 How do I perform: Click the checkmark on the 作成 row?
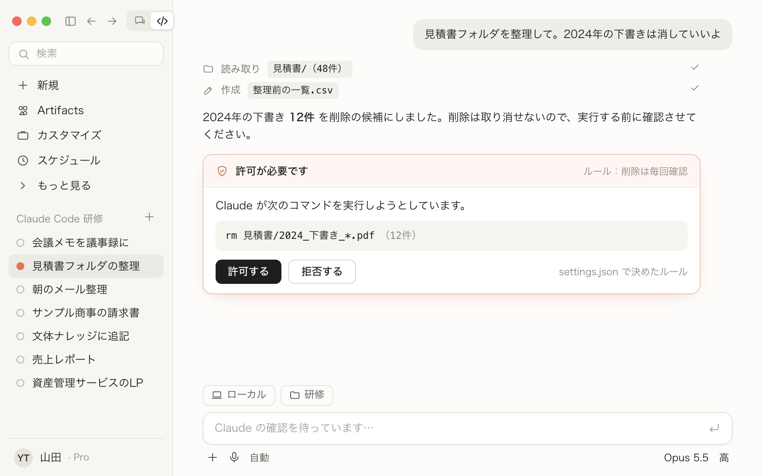695,88
